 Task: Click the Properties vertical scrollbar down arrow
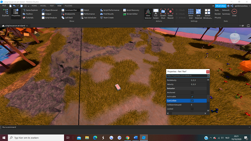[x=208, y=110]
